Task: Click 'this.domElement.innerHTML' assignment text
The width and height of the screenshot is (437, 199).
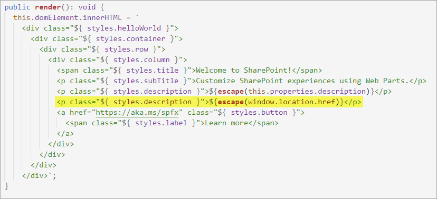Action: click(x=68, y=17)
